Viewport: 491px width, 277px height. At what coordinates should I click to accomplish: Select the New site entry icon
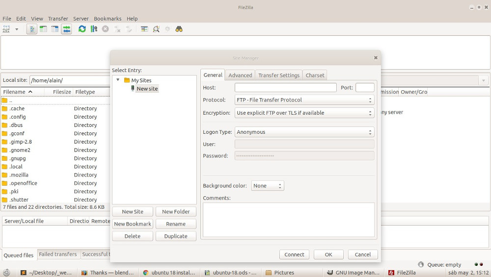[x=133, y=89]
